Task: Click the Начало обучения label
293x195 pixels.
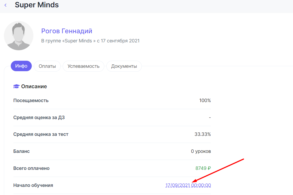Action: tap(33, 185)
